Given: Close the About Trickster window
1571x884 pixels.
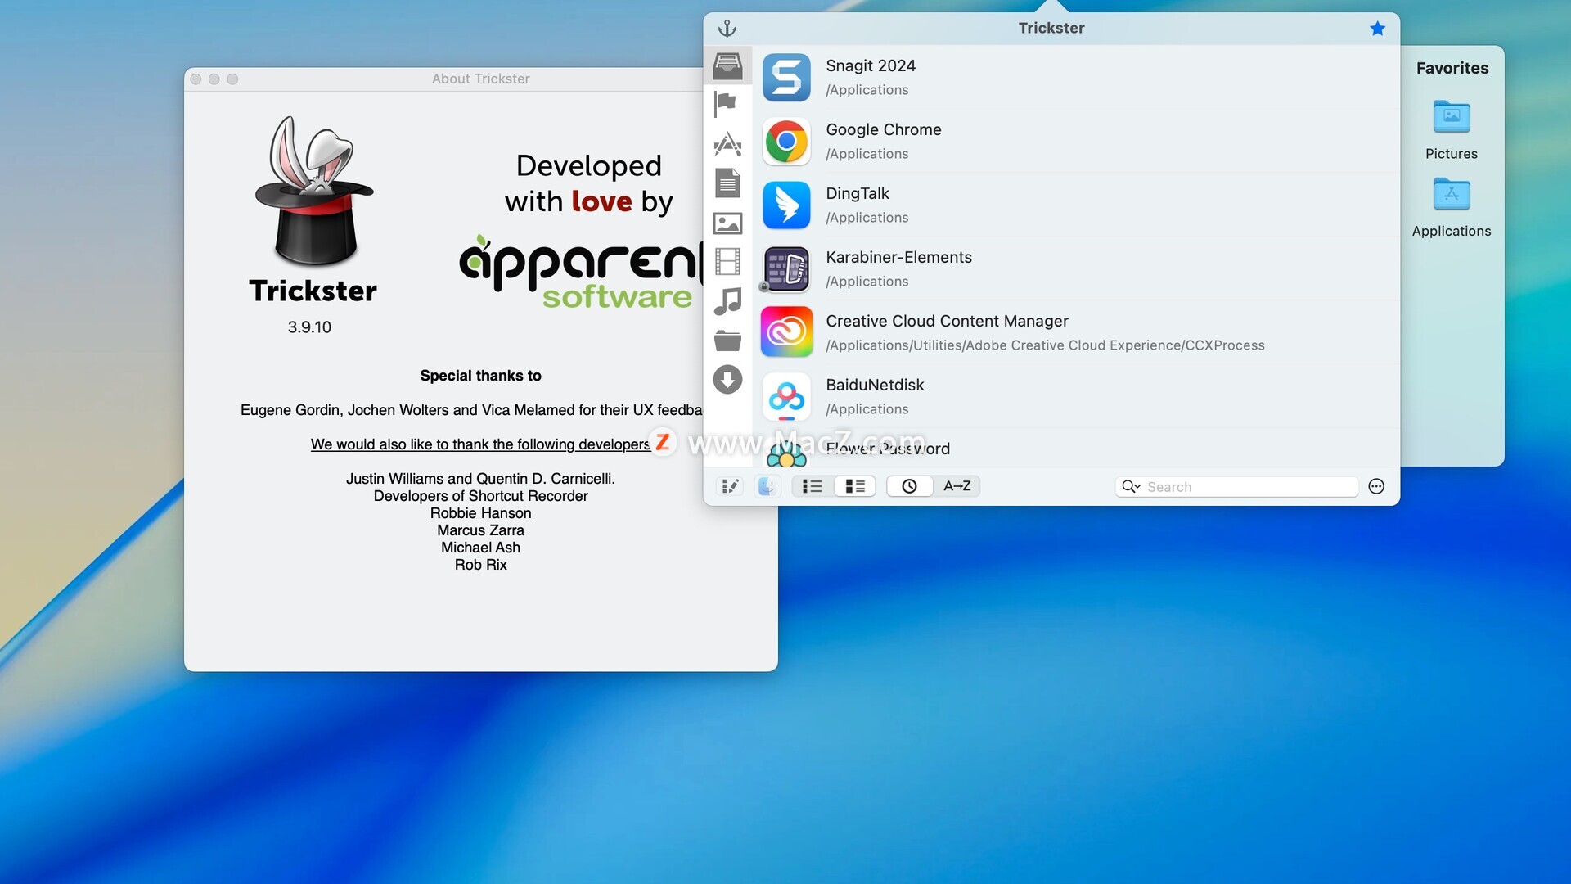Looking at the screenshot, I should pyautogui.click(x=196, y=79).
